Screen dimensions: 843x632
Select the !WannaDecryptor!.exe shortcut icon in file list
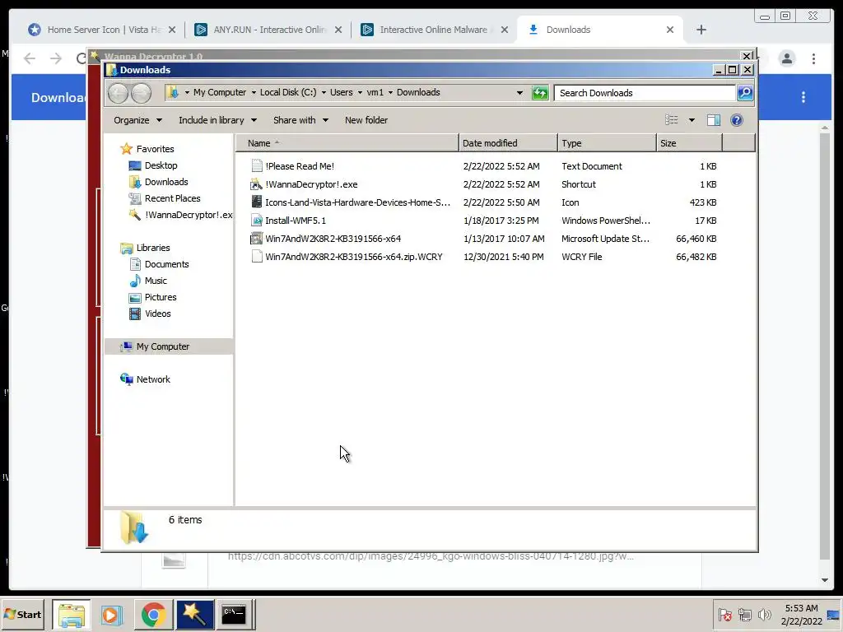click(257, 184)
